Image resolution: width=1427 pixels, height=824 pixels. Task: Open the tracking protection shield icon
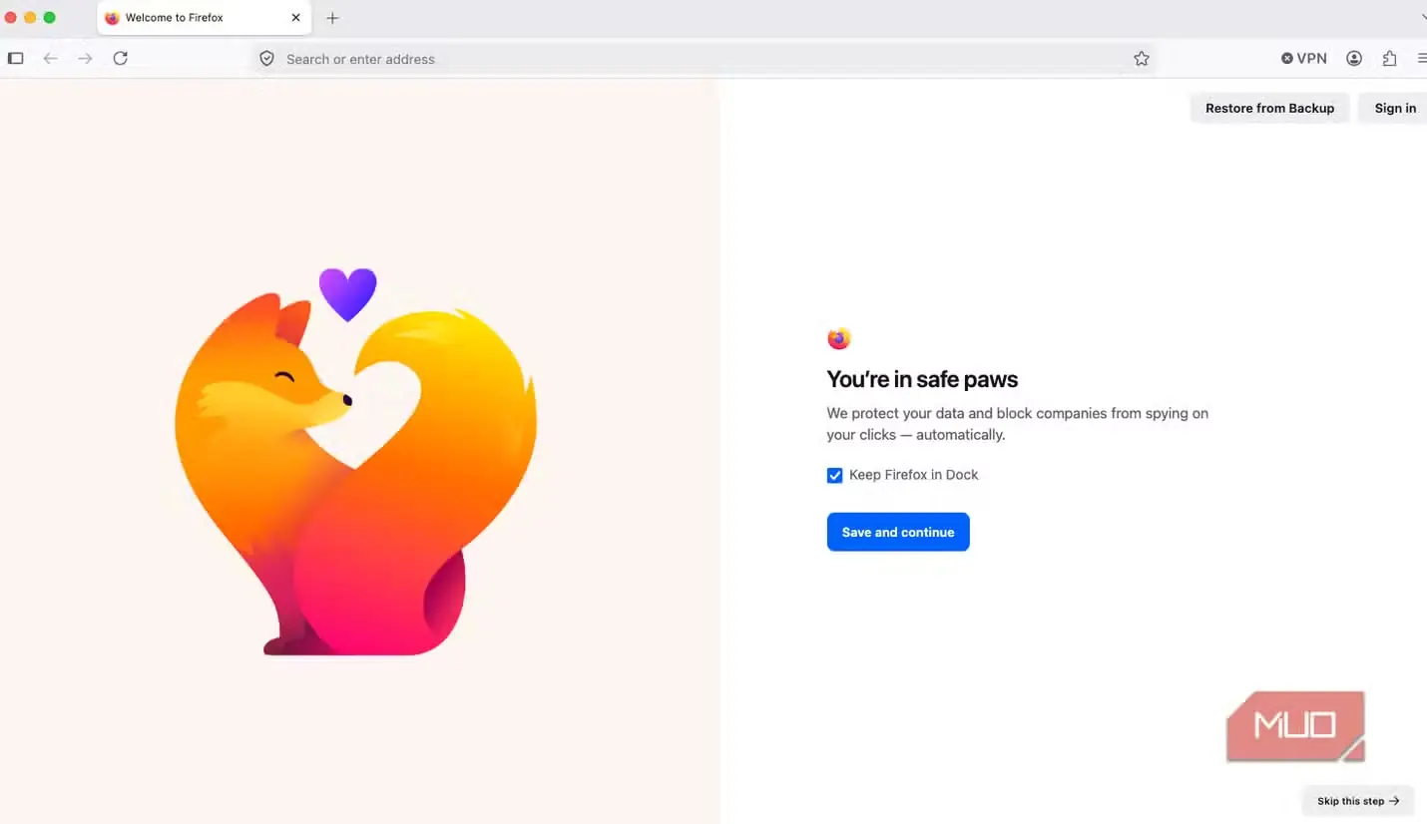(x=266, y=59)
